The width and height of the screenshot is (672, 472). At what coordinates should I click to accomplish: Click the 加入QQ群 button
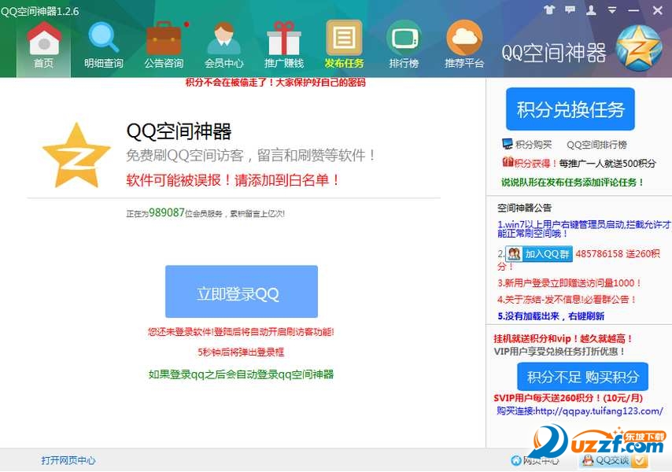pyautogui.click(x=539, y=253)
